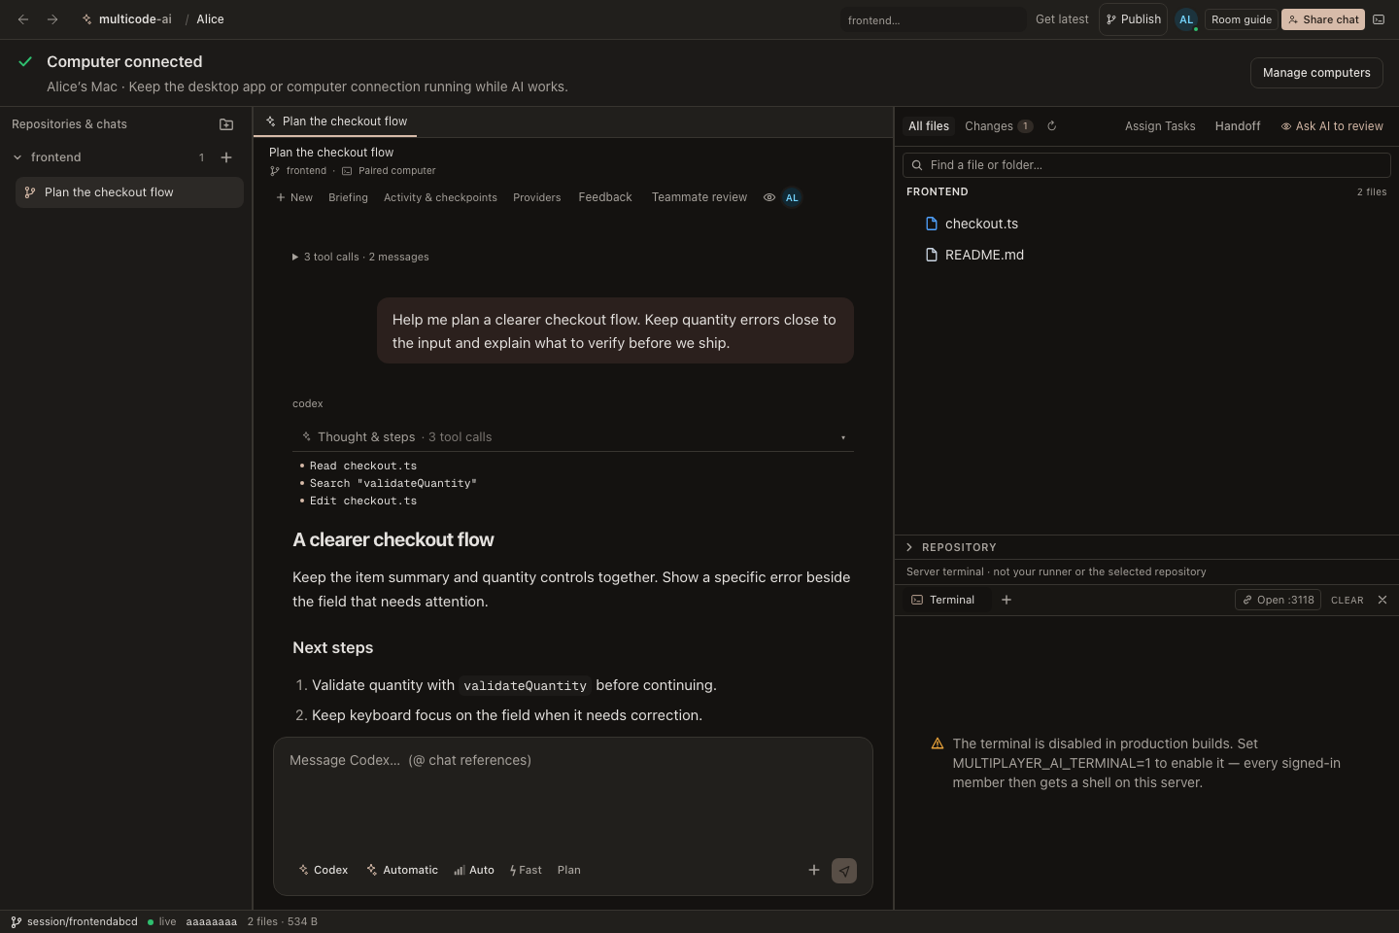Viewport: 1399px width, 933px height.
Task: Expand the 3 tool calls summary
Action: 360,257
